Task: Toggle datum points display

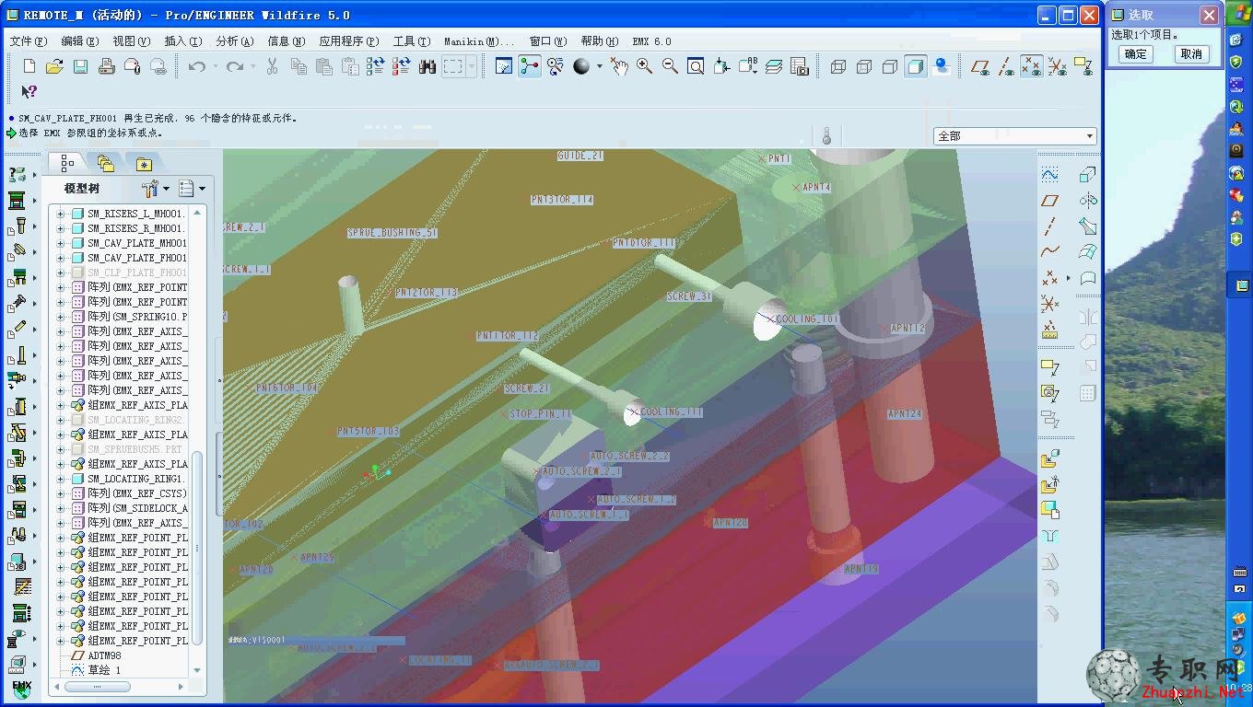Action: tap(1032, 66)
